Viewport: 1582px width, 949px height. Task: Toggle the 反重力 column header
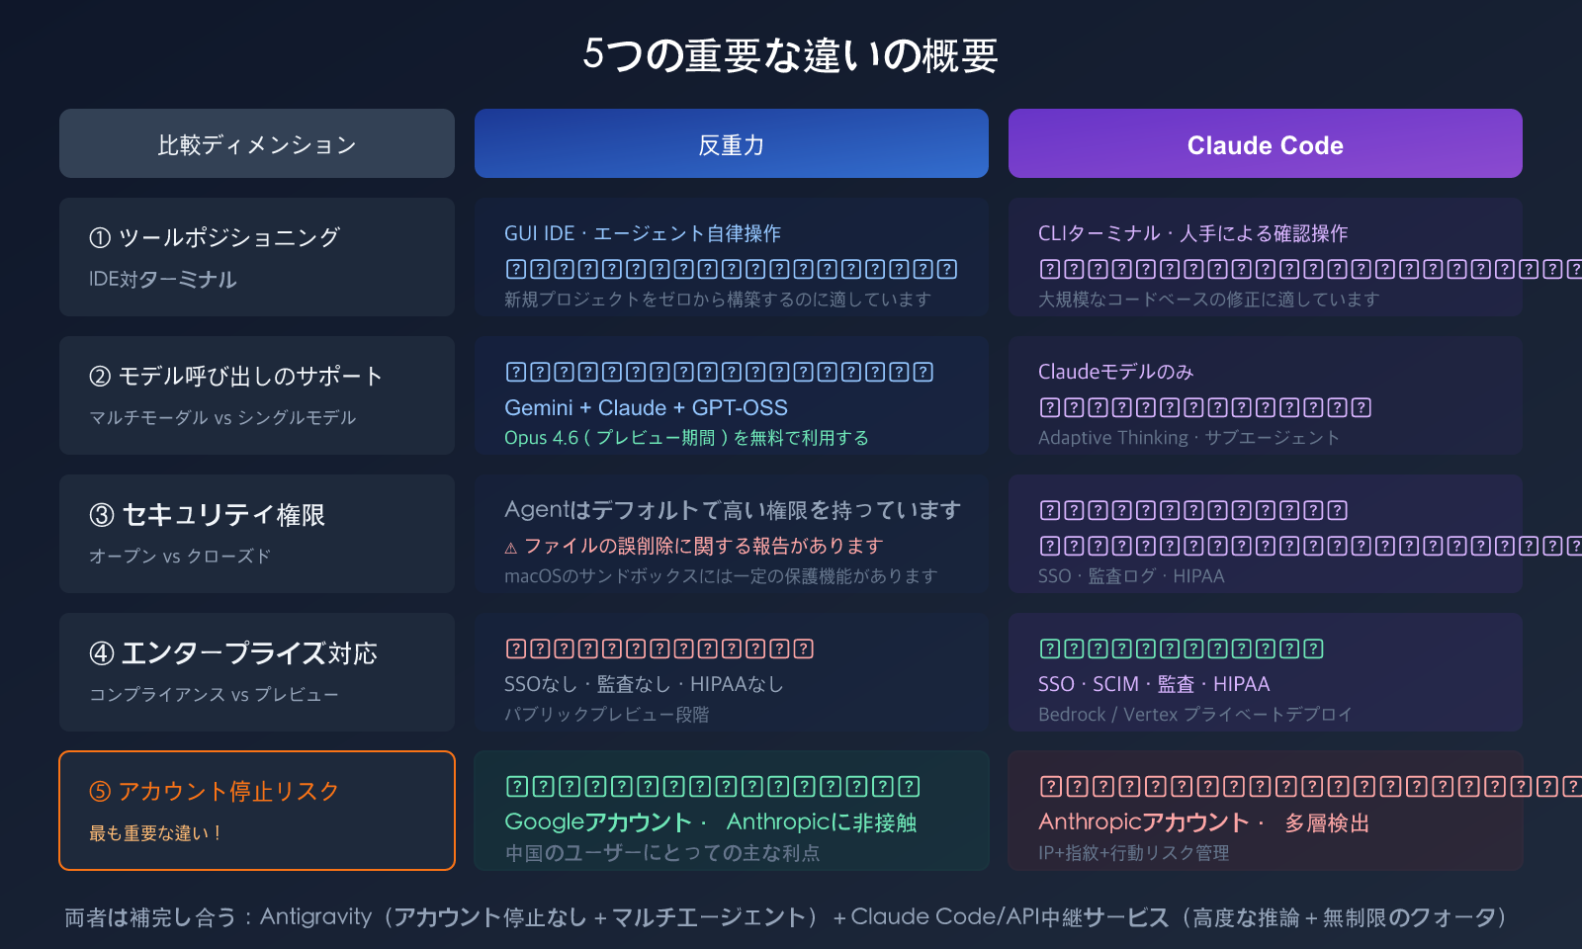point(732,143)
